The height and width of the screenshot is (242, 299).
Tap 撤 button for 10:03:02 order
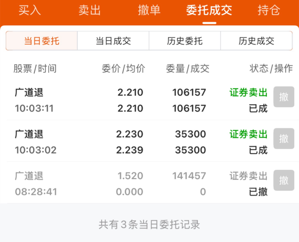(284, 139)
